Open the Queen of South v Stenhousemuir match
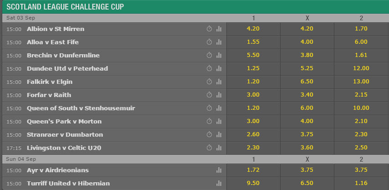Image resolution: width=389 pixels, height=190 pixels. (81, 108)
